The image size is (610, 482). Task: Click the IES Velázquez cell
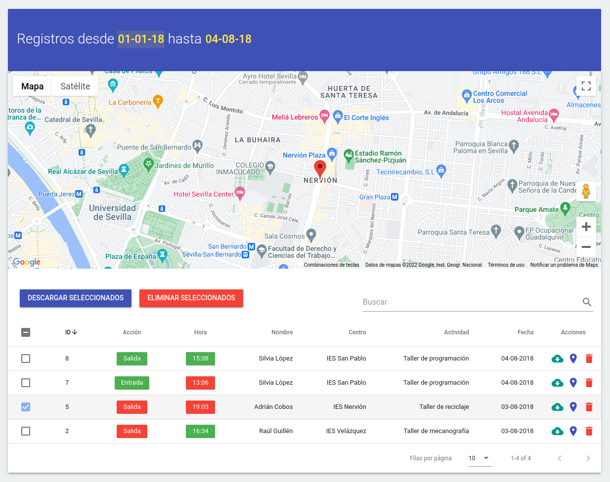point(346,431)
